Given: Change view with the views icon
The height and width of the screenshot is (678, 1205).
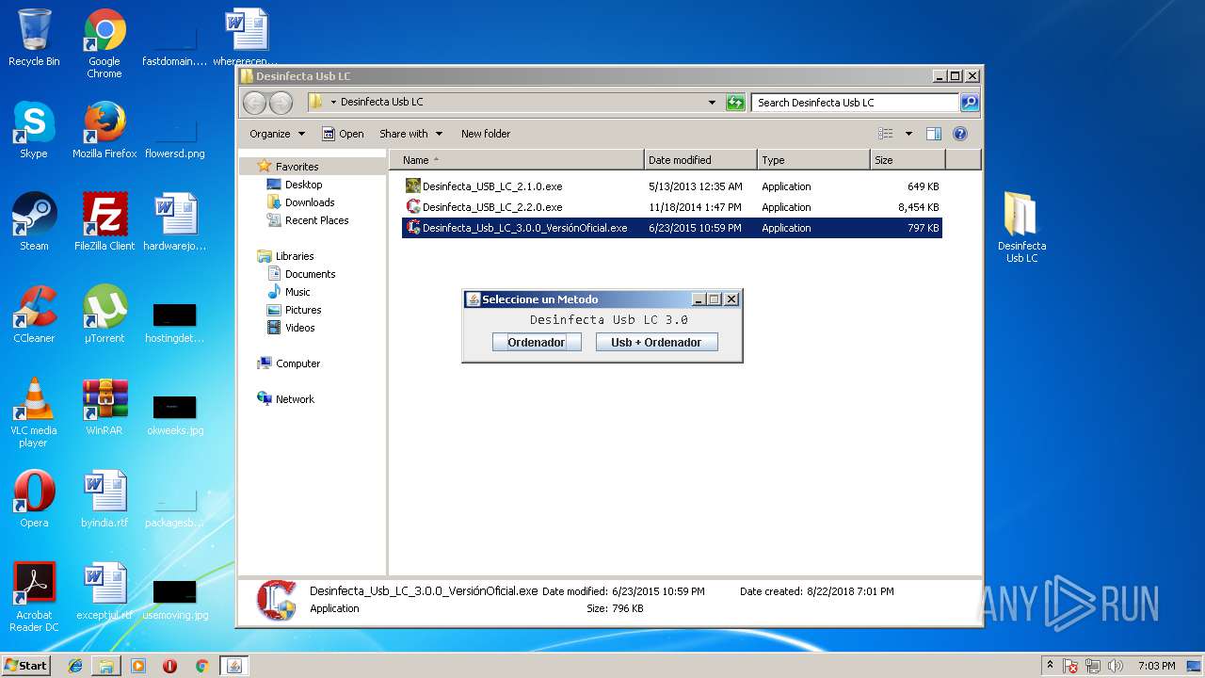Looking at the screenshot, I should tap(886, 134).
